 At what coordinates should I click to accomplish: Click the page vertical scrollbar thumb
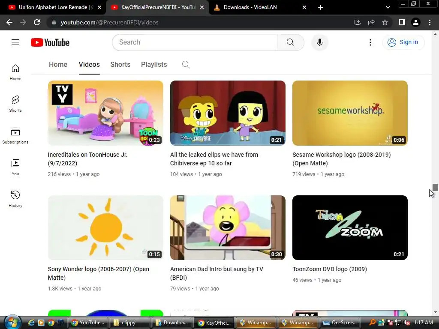pos(435,187)
